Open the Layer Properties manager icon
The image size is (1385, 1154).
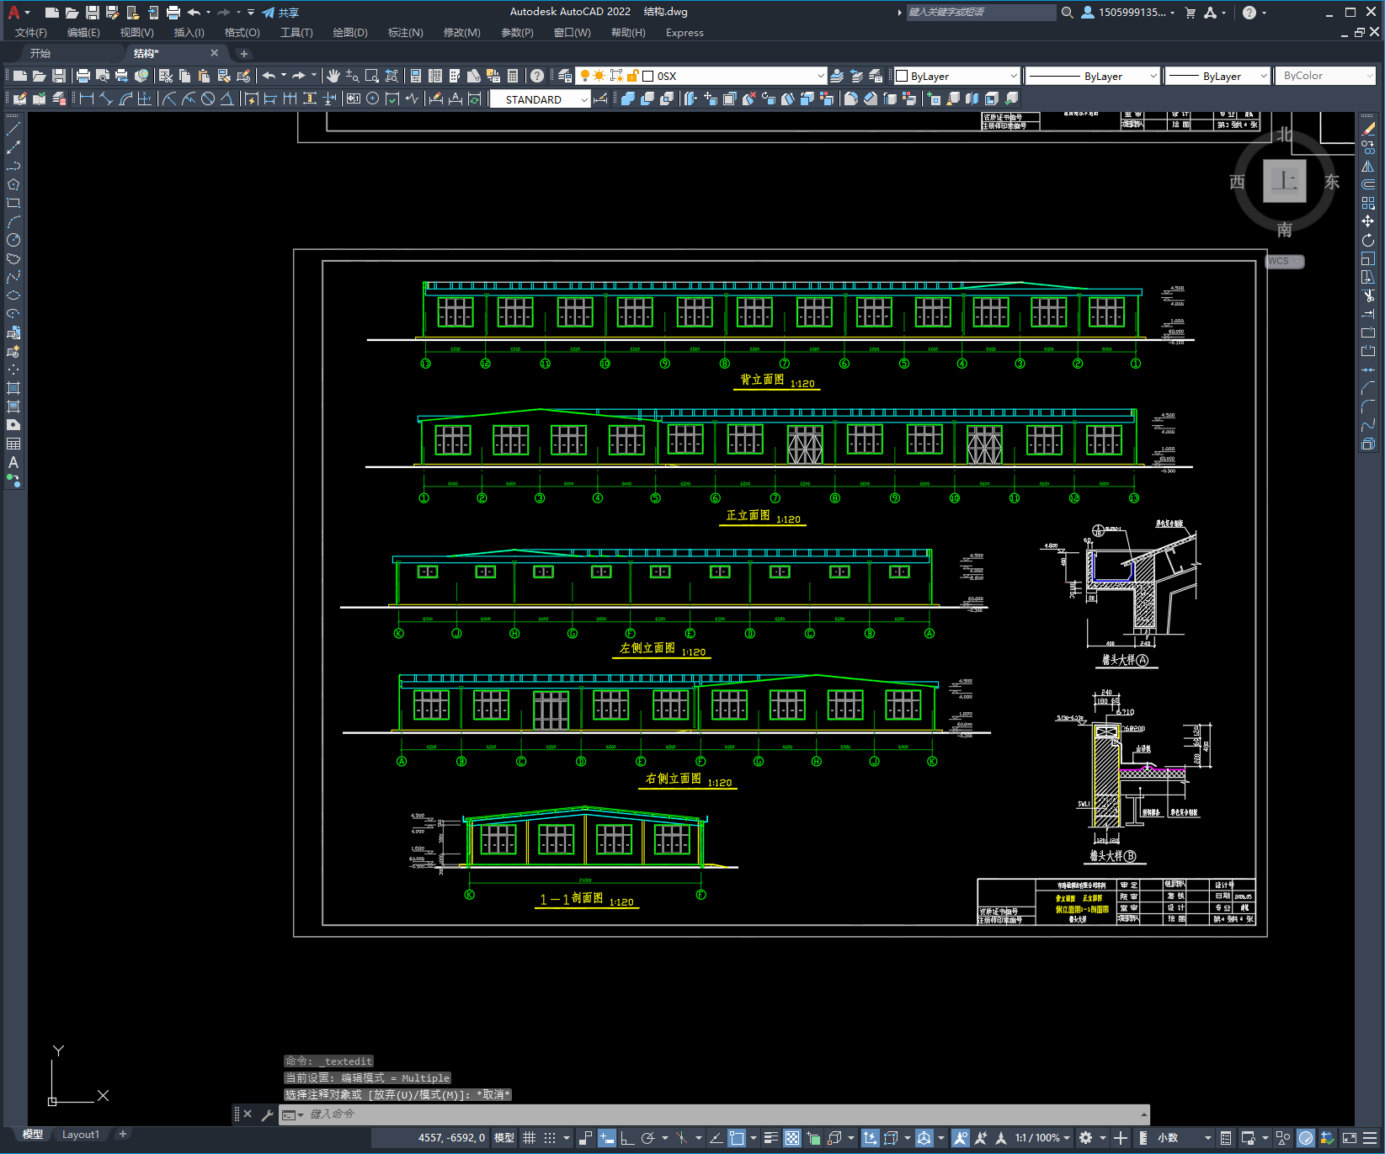point(565,76)
